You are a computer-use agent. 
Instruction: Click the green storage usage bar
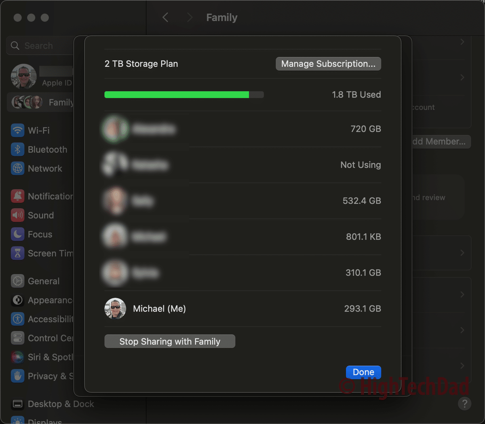point(177,94)
